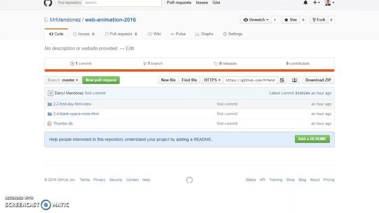Switch to the repository Pull requests tab
Screen dimensions: 379x213
(x=121, y=34)
